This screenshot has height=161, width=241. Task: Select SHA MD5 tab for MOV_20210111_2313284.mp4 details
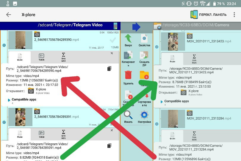[x=194, y=136]
